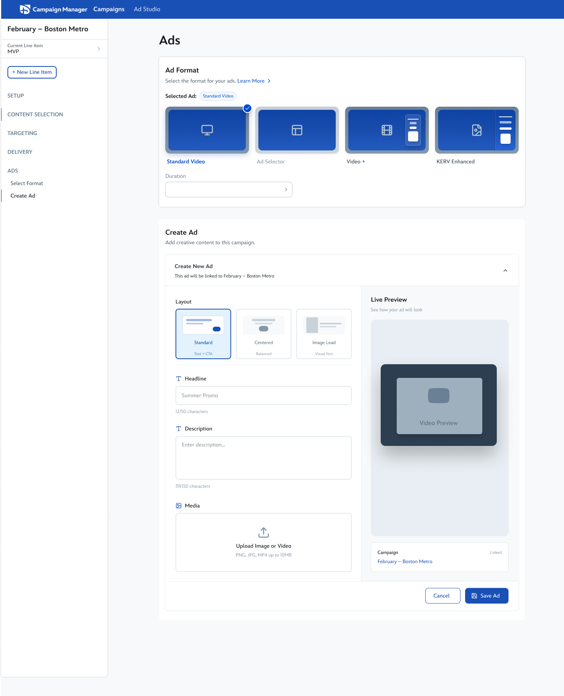Image resolution: width=564 pixels, height=696 pixels.
Task: Switch to the Ad Studio tab
Action: tap(147, 9)
